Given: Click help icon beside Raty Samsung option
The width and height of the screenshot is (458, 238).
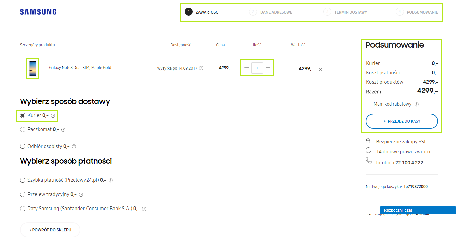Looking at the screenshot, I should click(144, 209).
